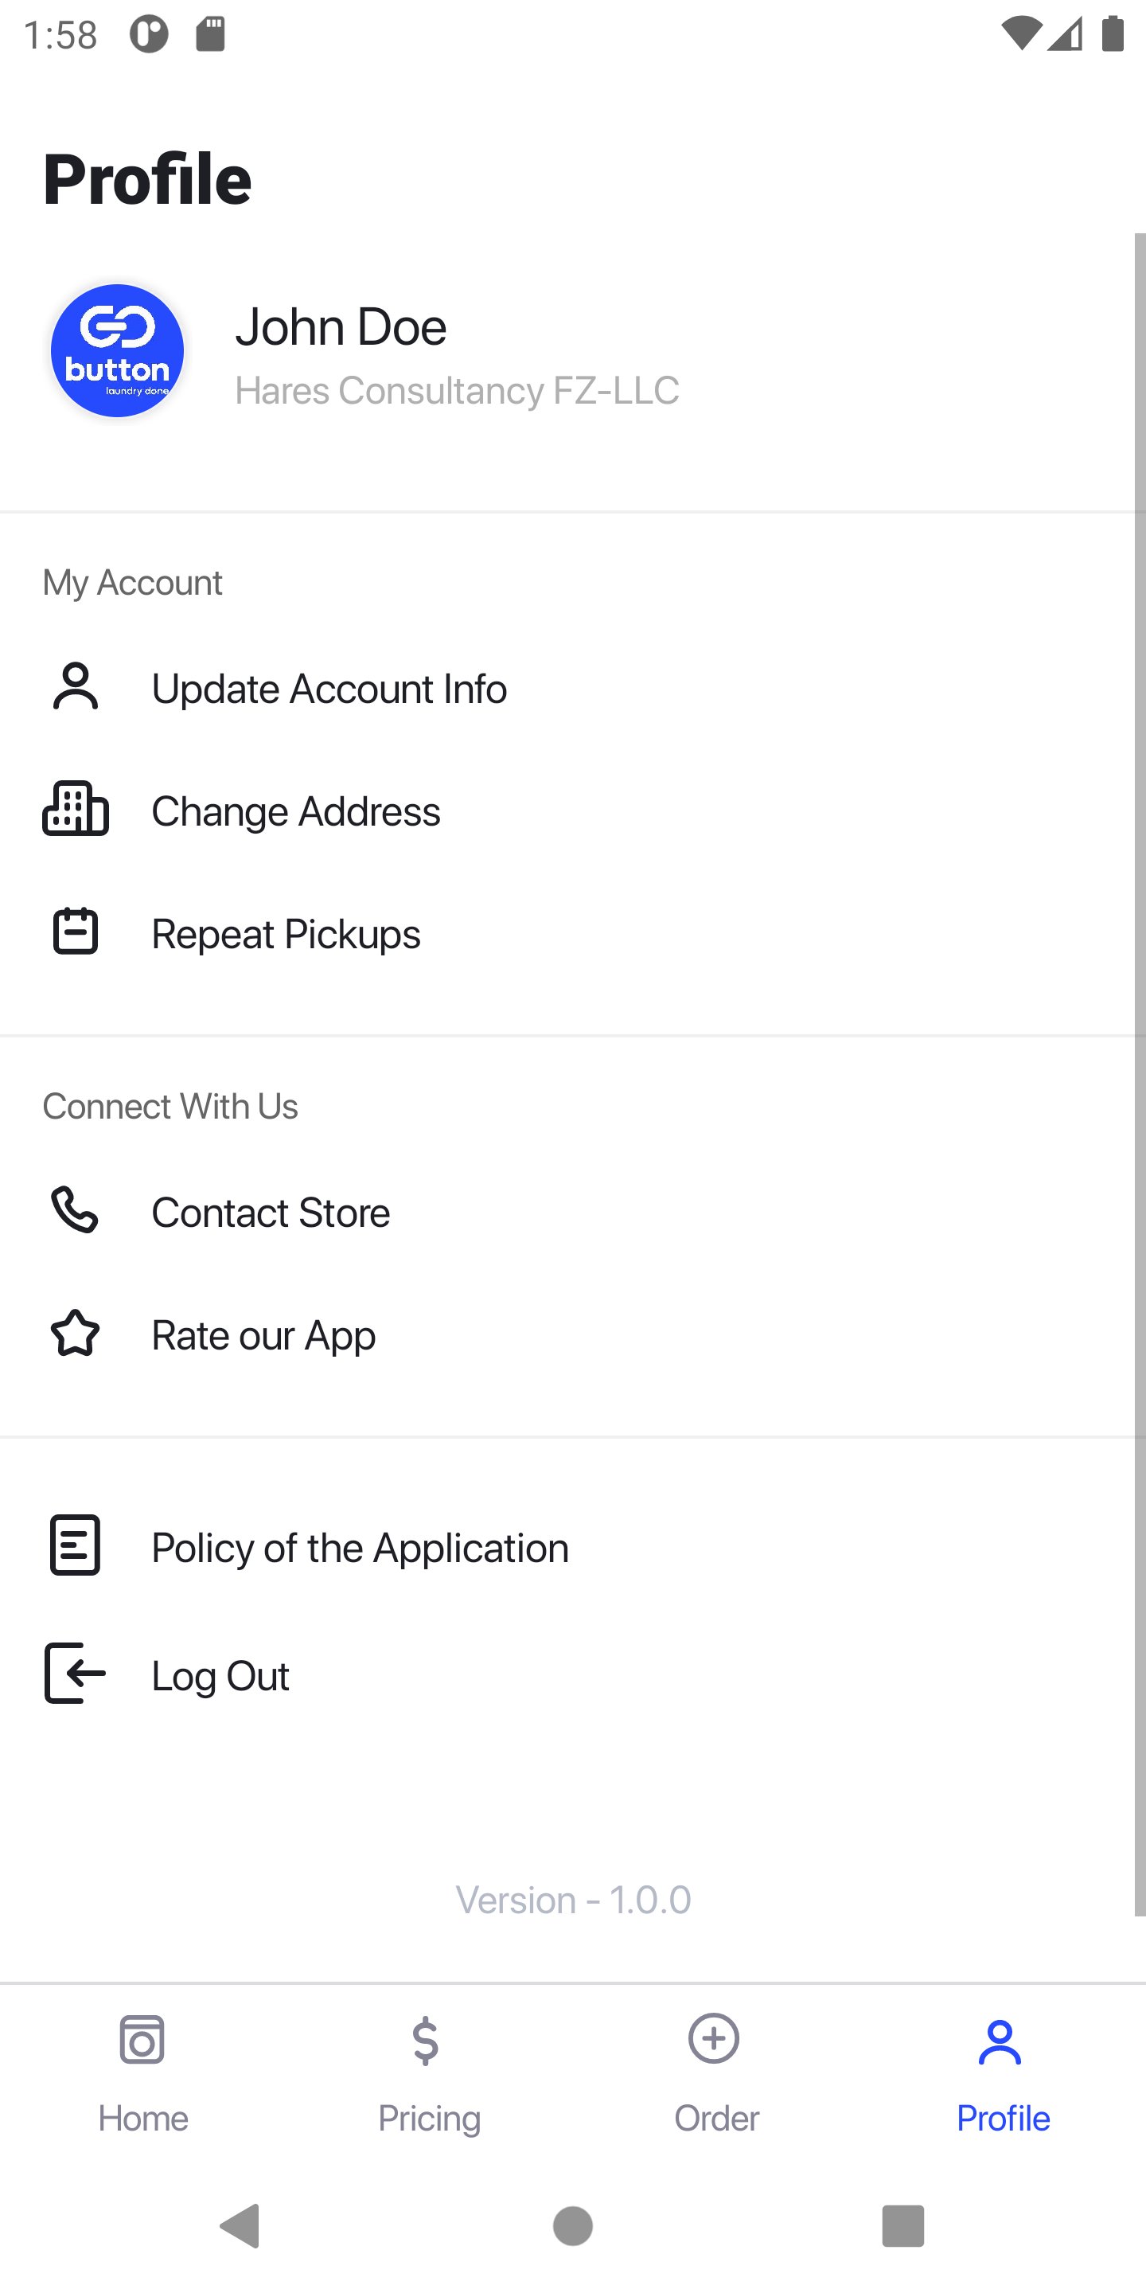Open Update Account Info

click(329, 689)
